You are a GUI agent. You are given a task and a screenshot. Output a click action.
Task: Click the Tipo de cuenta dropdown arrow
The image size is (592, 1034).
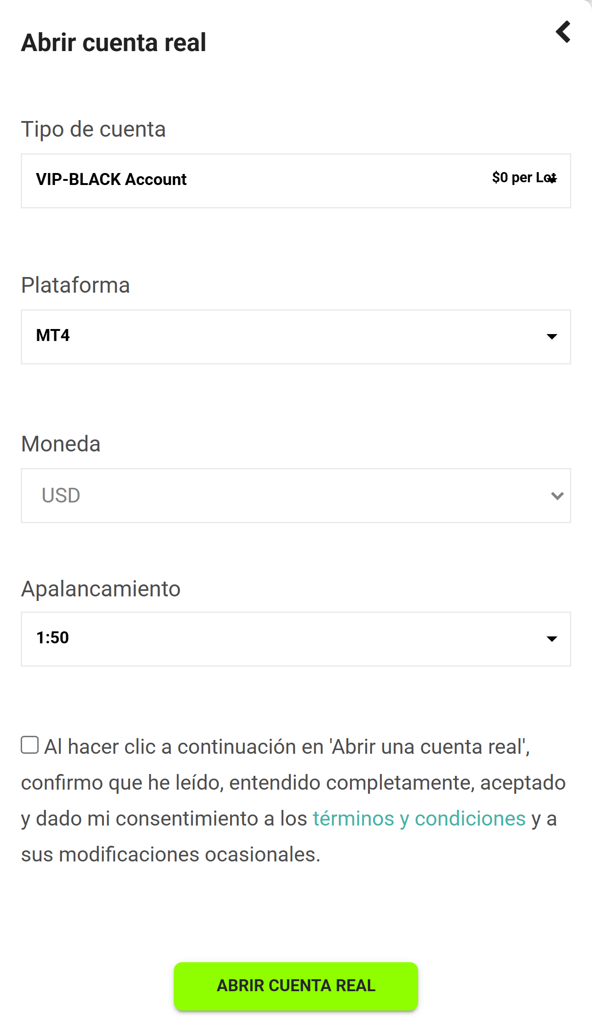click(552, 180)
